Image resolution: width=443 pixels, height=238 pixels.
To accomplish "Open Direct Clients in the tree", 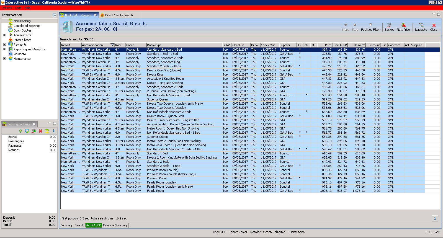I will pyautogui.click(x=22, y=40).
